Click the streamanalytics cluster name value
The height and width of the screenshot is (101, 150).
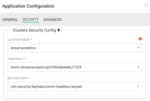pos(23,48)
